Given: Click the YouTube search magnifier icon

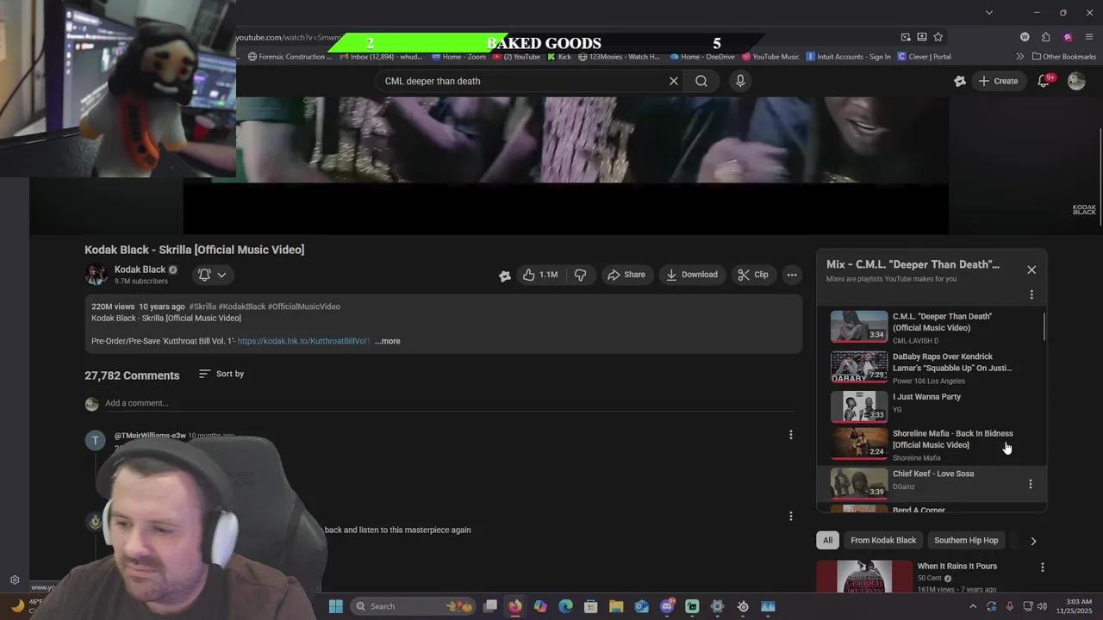Looking at the screenshot, I should coord(701,81).
